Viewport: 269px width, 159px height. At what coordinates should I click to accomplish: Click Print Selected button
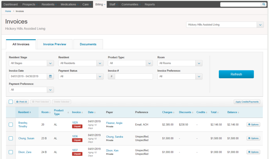tap(40, 102)
